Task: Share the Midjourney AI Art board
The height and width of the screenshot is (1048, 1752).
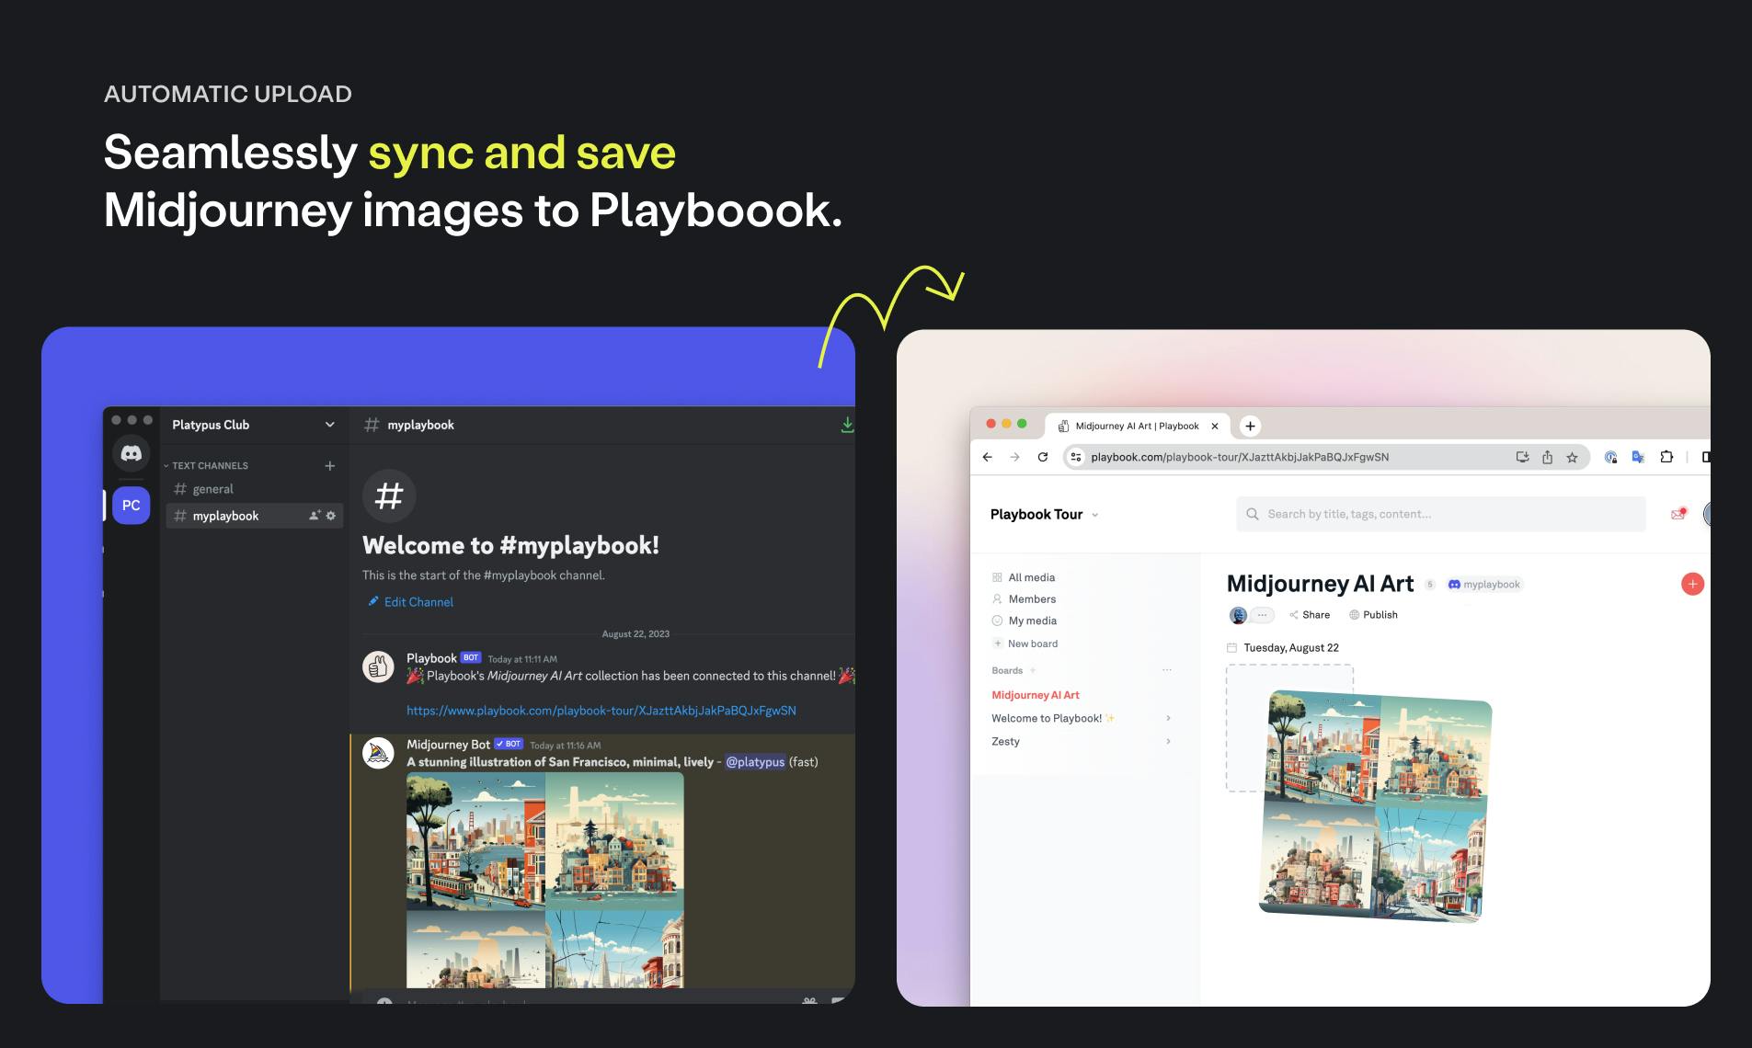Action: click(1310, 615)
